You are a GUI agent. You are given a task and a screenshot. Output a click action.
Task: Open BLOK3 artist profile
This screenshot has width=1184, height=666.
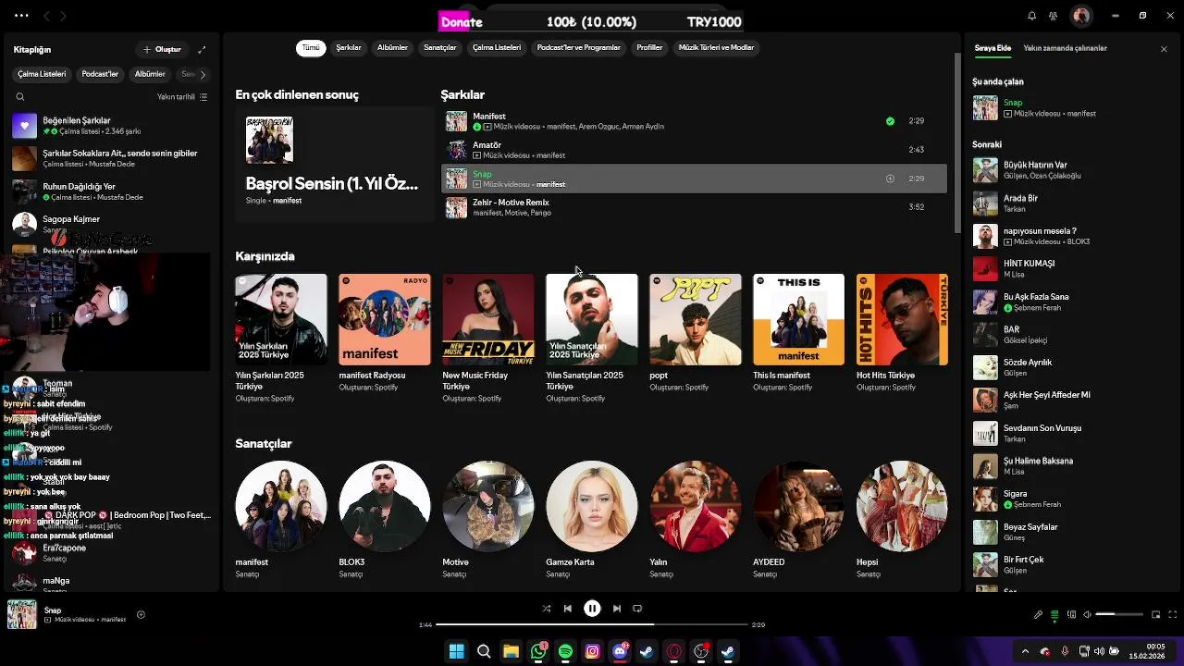(x=385, y=518)
